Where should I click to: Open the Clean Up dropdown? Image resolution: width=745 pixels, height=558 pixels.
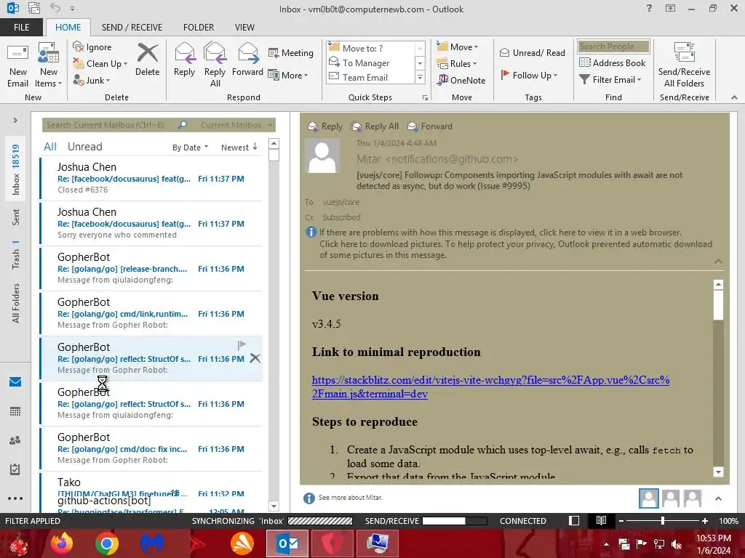100,64
